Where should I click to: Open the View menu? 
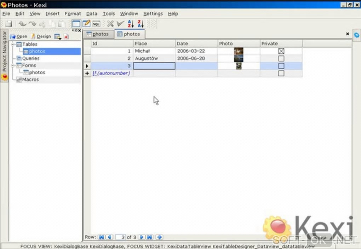tap(35, 13)
